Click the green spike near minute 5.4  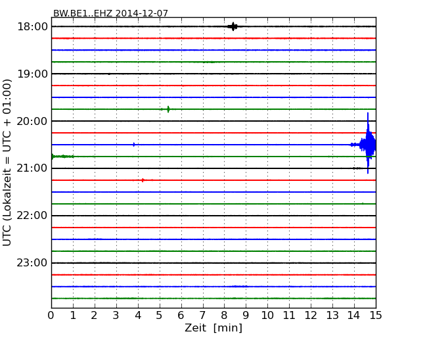(168, 109)
